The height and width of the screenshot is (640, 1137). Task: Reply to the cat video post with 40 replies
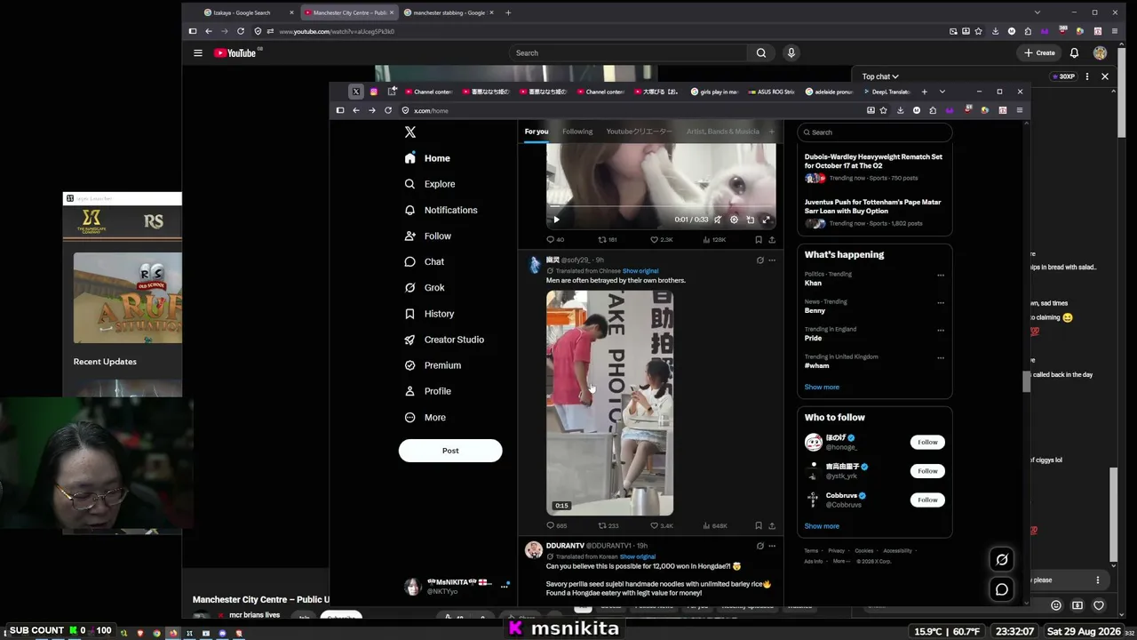point(555,239)
